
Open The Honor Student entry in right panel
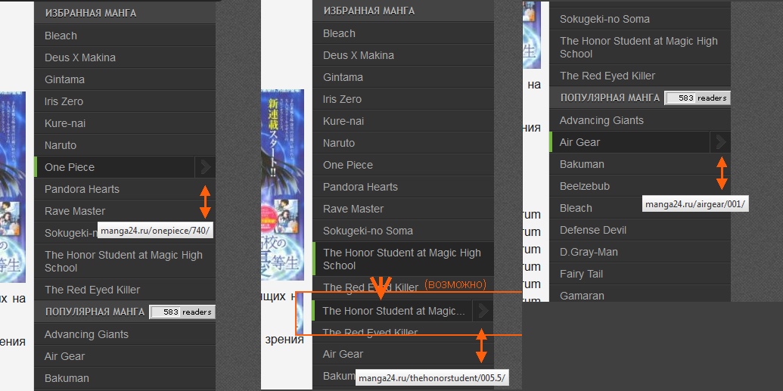pyautogui.click(x=640, y=48)
